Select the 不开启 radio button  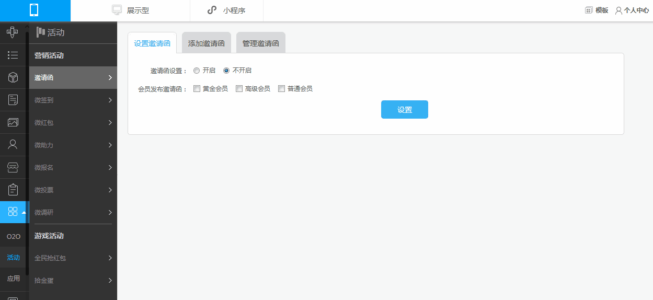pyautogui.click(x=226, y=71)
